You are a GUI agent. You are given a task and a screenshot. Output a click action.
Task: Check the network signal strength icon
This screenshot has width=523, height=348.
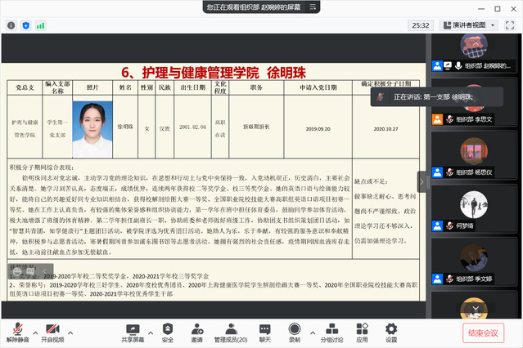40,25
